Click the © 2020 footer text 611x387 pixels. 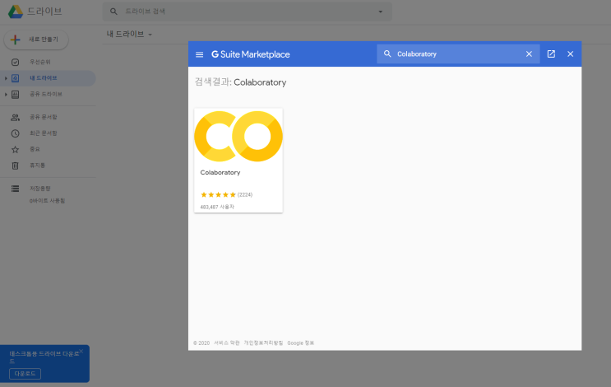[201, 343]
